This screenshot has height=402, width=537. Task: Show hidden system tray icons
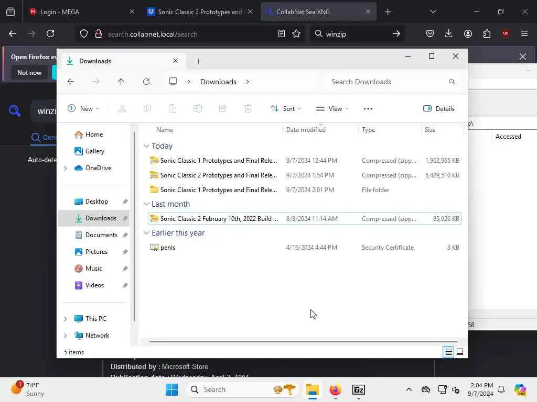tap(409, 389)
